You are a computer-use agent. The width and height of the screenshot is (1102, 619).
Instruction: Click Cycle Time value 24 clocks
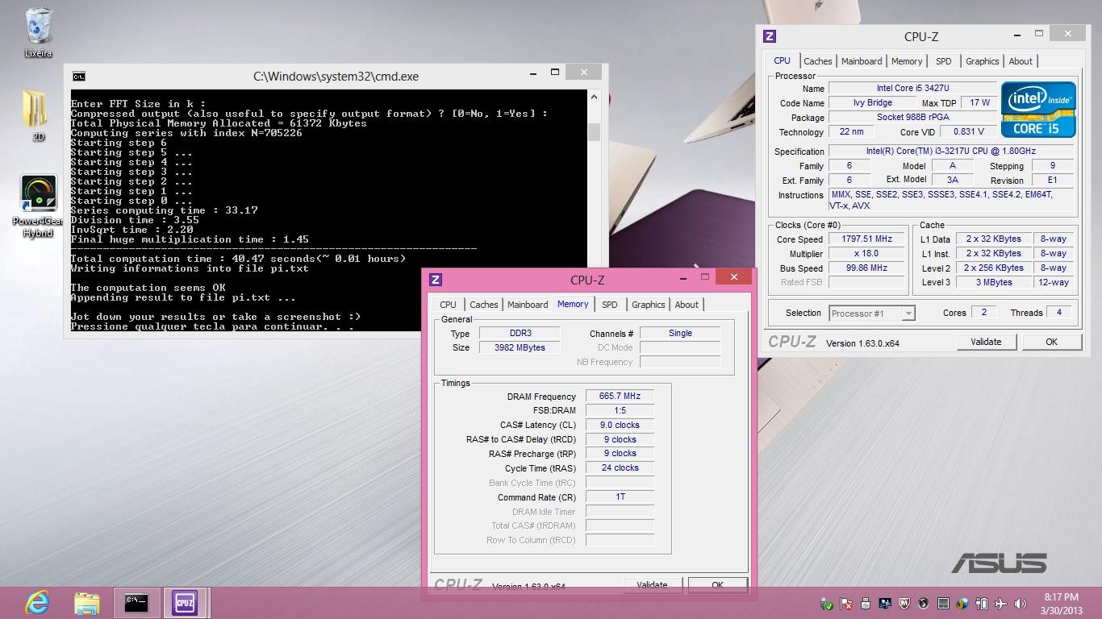pyautogui.click(x=620, y=468)
